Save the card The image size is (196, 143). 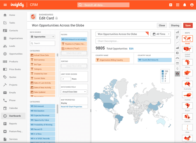click(188, 26)
